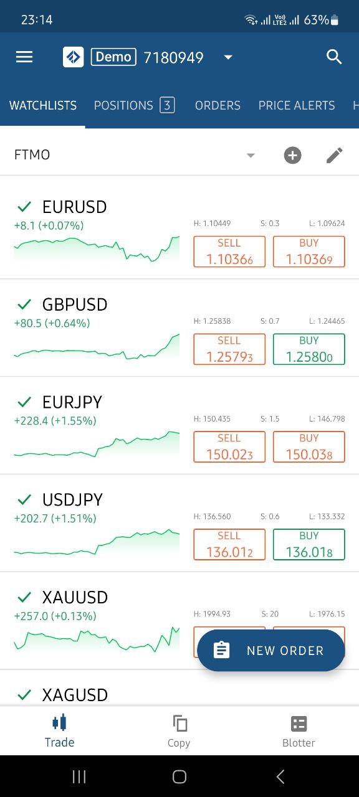Add a symbol with the plus icon
The image size is (359, 797).
pos(292,155)
